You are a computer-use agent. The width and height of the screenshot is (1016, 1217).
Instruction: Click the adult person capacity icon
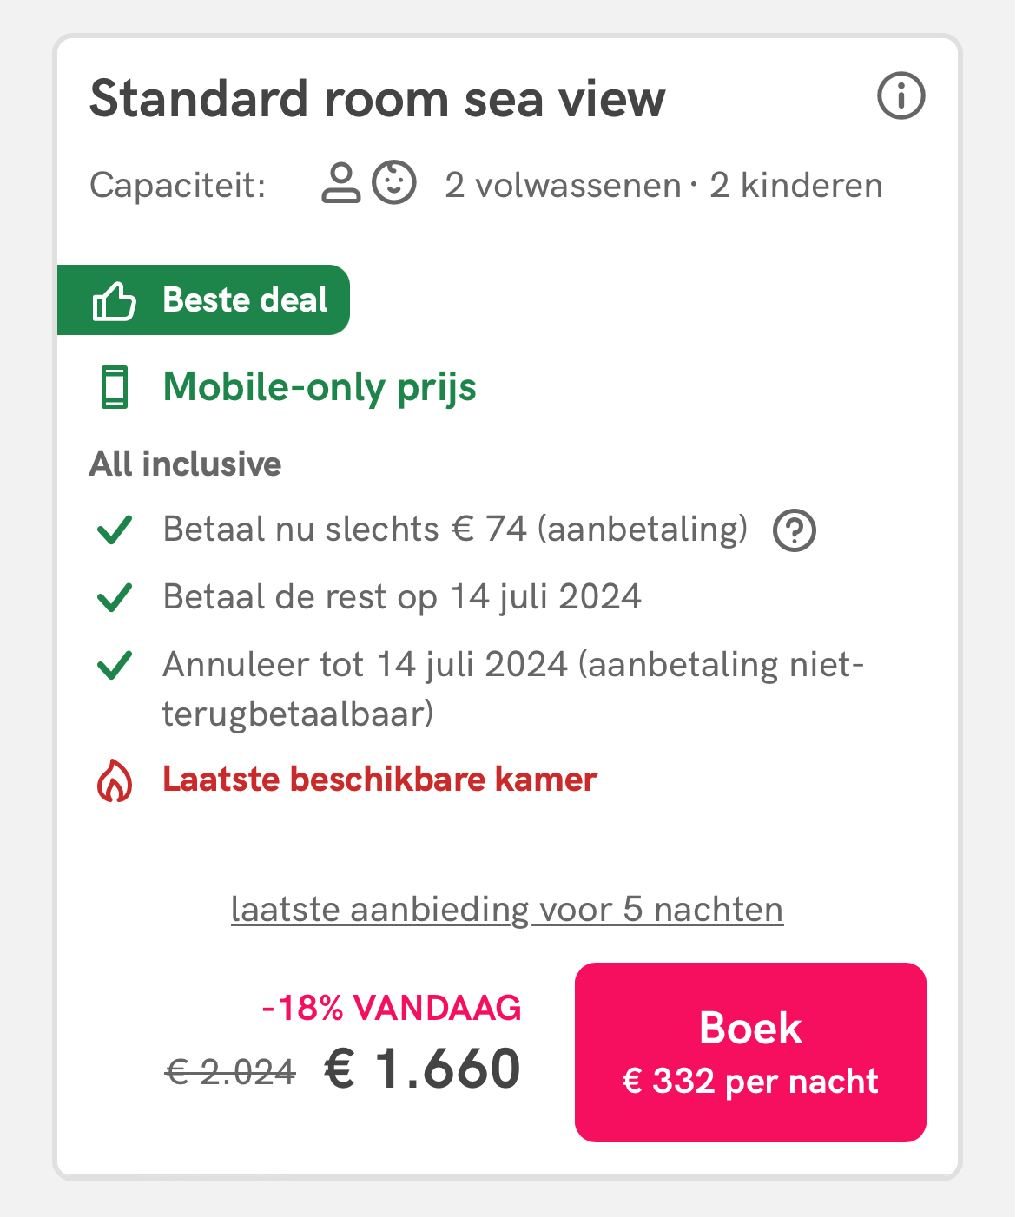point(340,183)
